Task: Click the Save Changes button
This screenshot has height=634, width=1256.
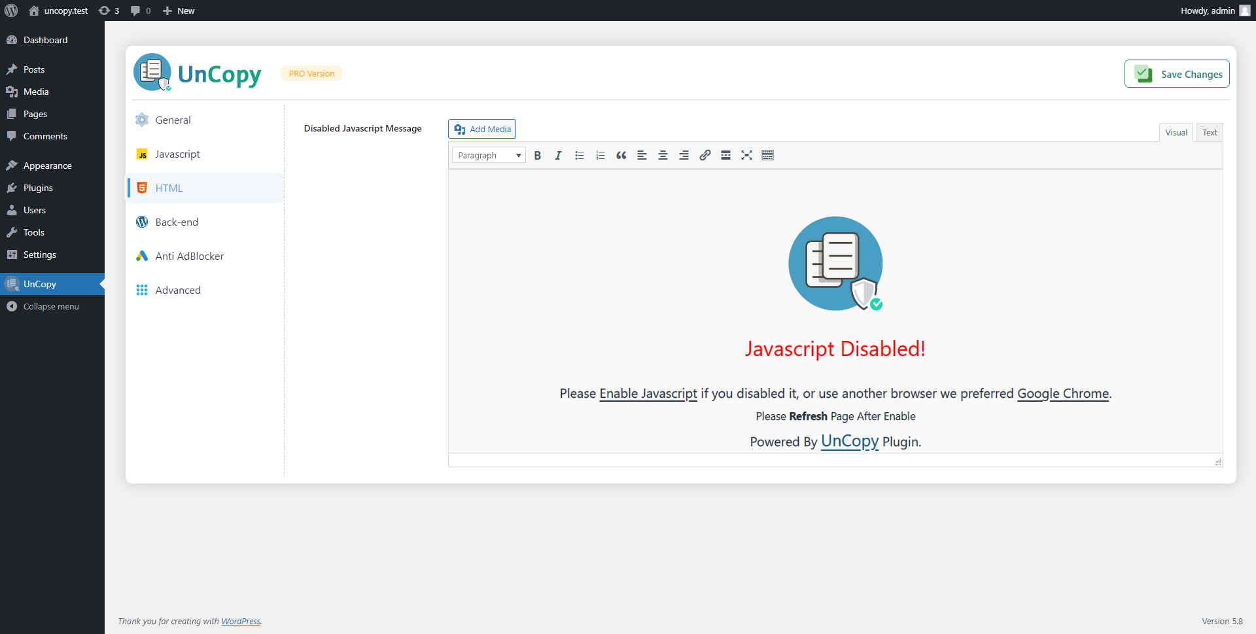Action: 1176,74
